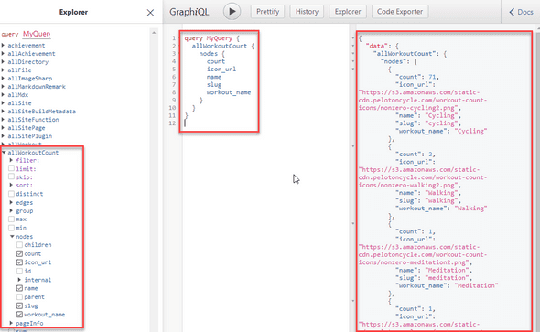
Task: Edit the MyQuery name in Explorer
Action: click(x=37, y=34)
